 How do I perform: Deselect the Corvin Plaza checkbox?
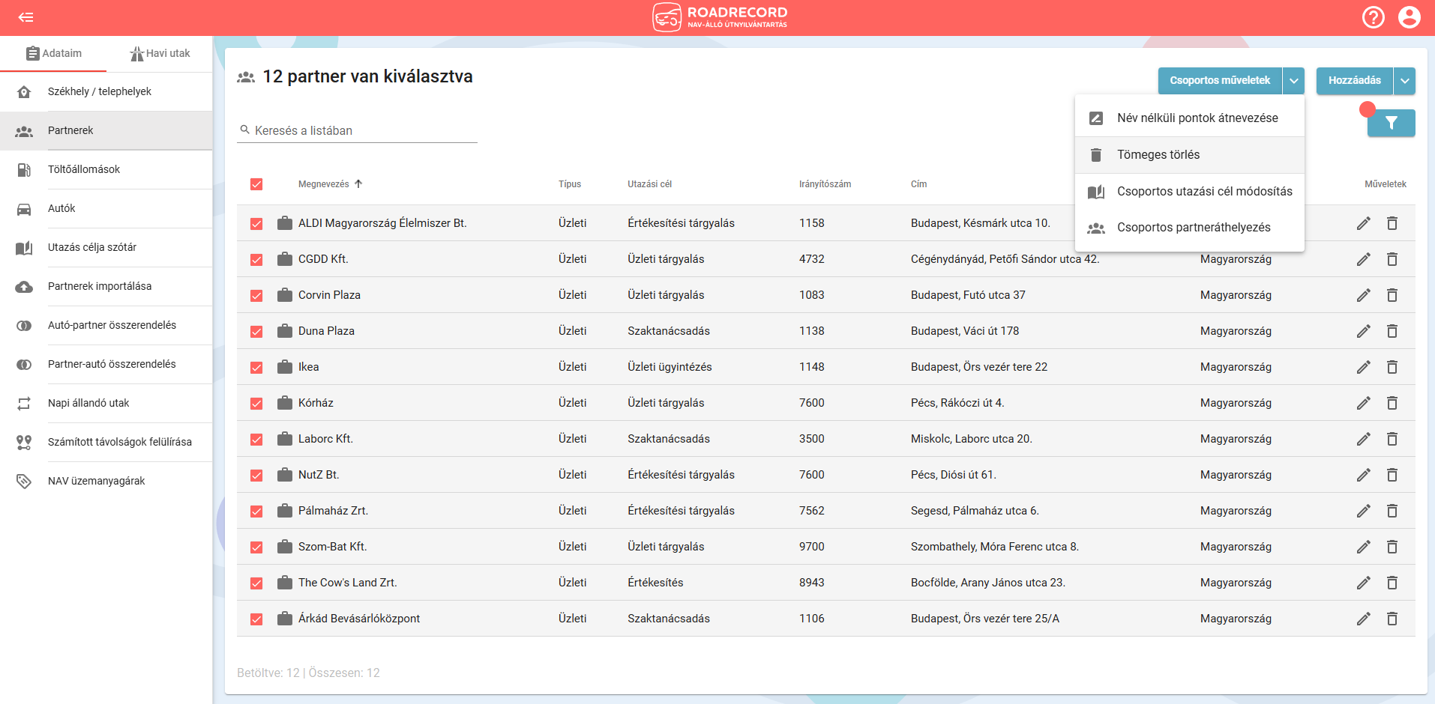256,295
